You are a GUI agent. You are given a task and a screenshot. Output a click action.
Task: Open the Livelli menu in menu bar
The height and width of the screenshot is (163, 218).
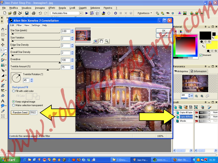pyautogui.click(x=72, y=8)
